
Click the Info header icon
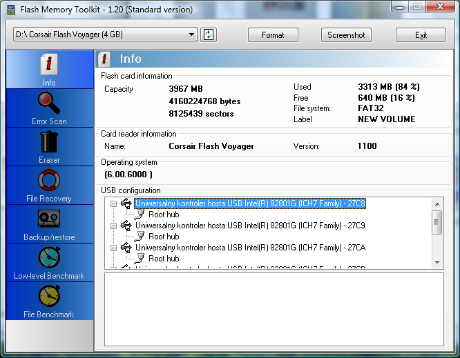click(104, 59)
